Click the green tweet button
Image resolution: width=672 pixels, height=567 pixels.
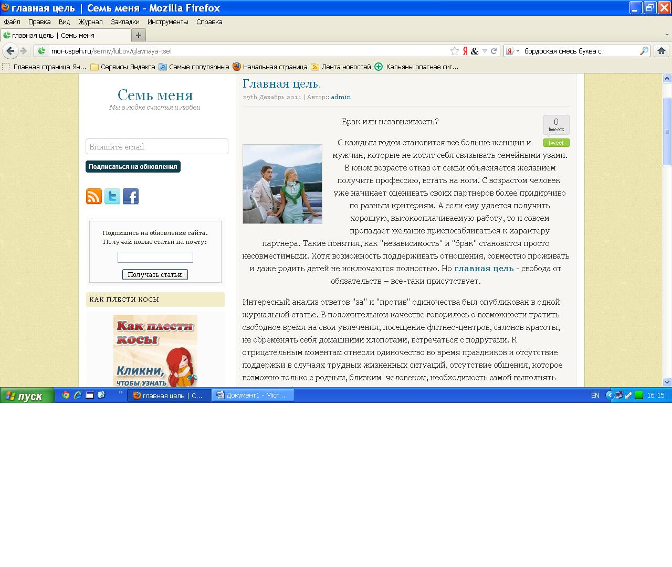(556, 143)
